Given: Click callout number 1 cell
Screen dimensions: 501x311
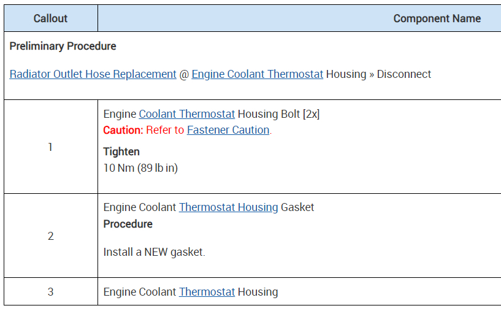Looking at the screenshot, I should (x=50, y=147).
